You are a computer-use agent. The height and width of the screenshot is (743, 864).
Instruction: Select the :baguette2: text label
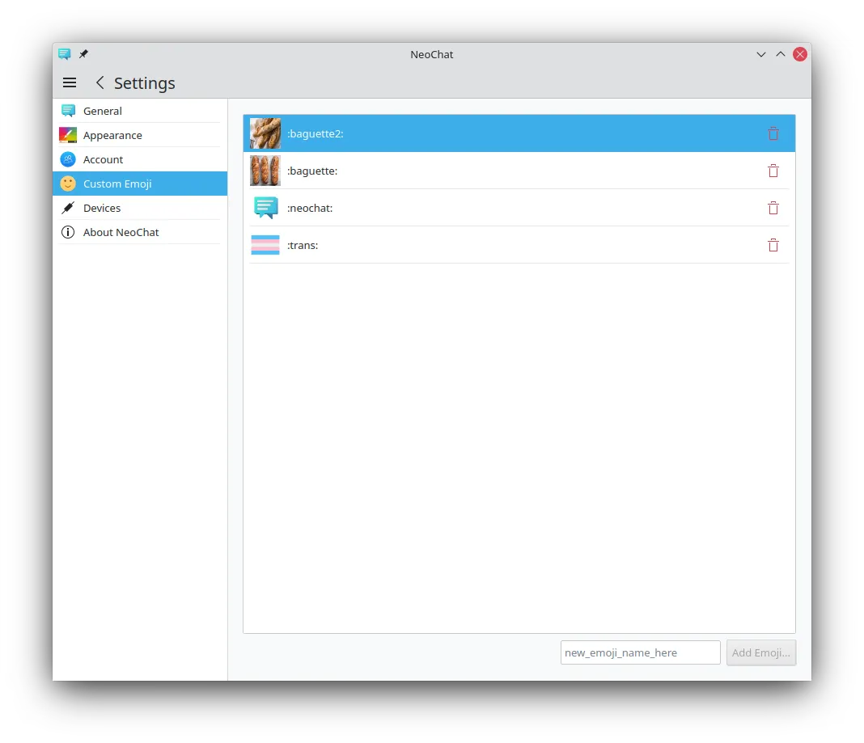click(316, 134)
